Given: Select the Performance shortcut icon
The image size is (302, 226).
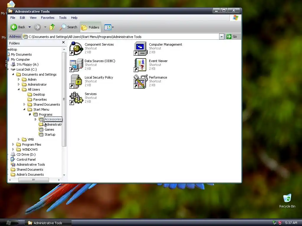Looking at the screenshot, I should (x=140, y=82).
